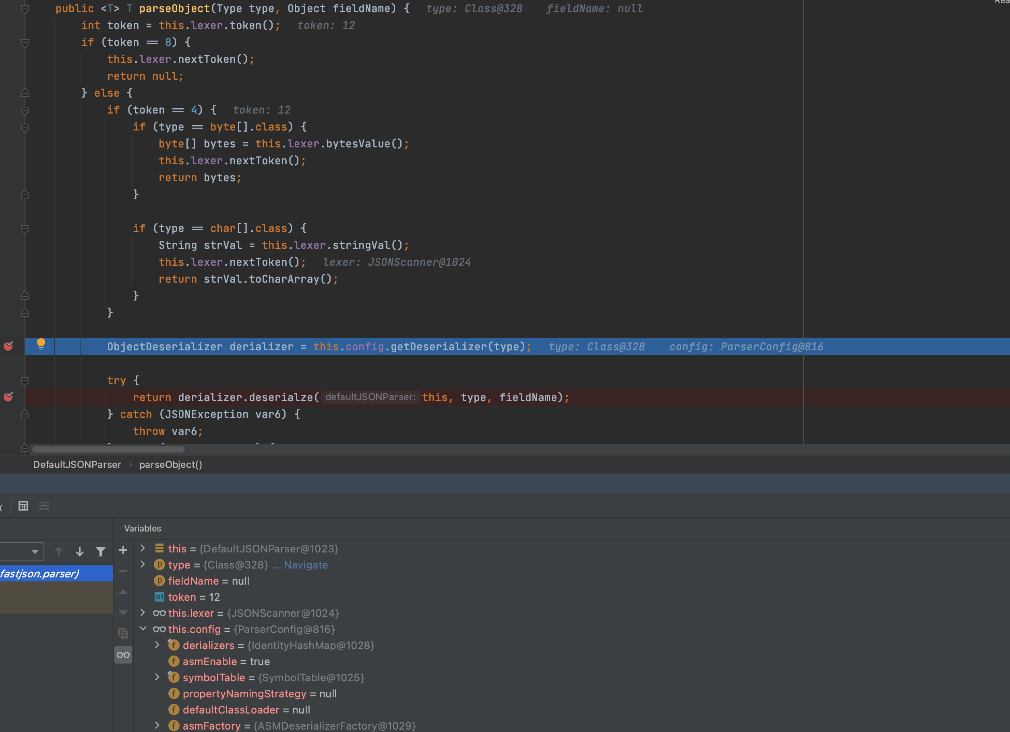Collapse the this.config variable node
The width and height of the screenshot is (1010, 732).
(x=143, y=629)
